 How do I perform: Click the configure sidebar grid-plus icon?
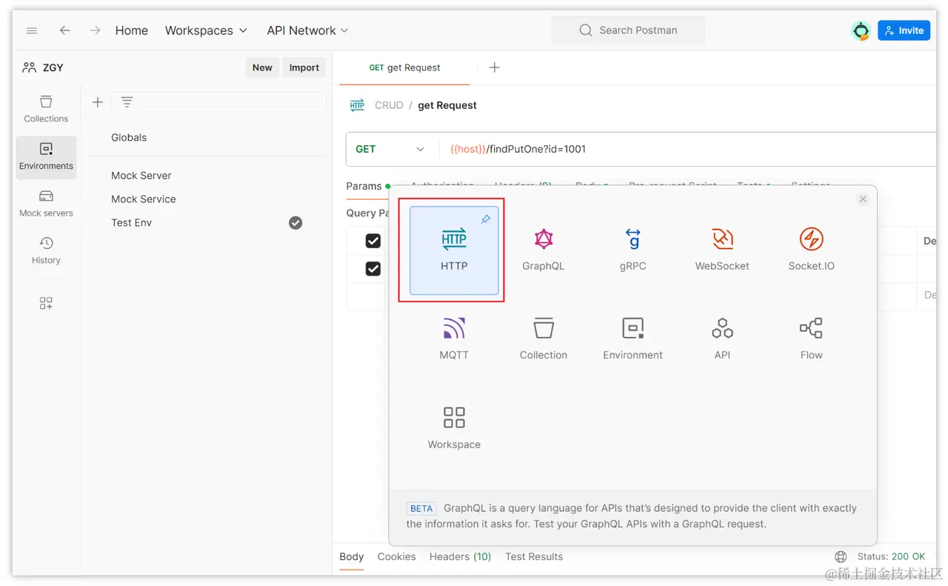click(46, 303)
